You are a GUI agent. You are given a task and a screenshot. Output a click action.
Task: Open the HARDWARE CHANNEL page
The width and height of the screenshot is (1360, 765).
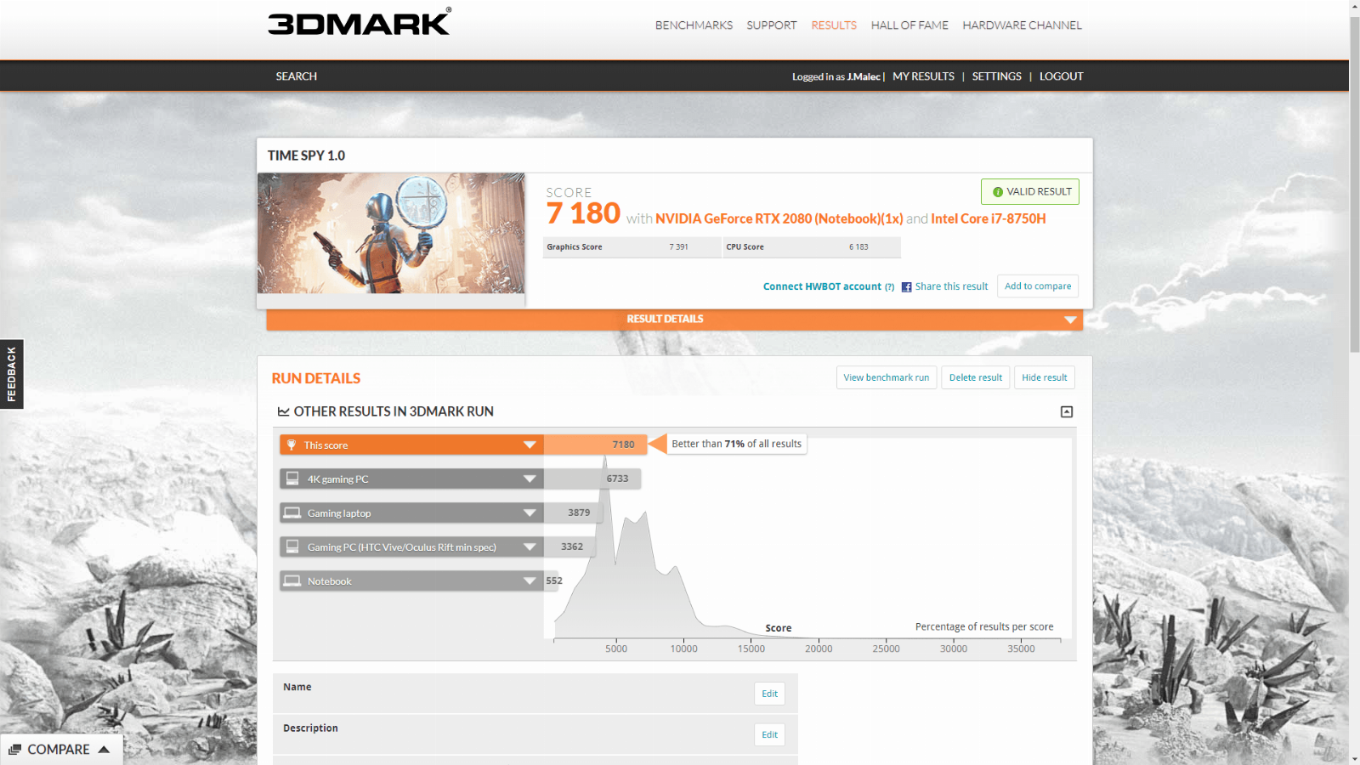click(x=1022, y=25)
